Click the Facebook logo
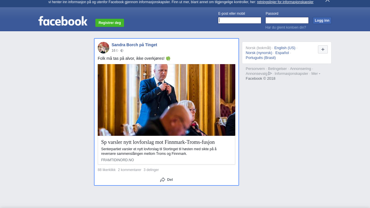Image resolution: width=370 pixels, height=208 pixels. coord(63,21)
